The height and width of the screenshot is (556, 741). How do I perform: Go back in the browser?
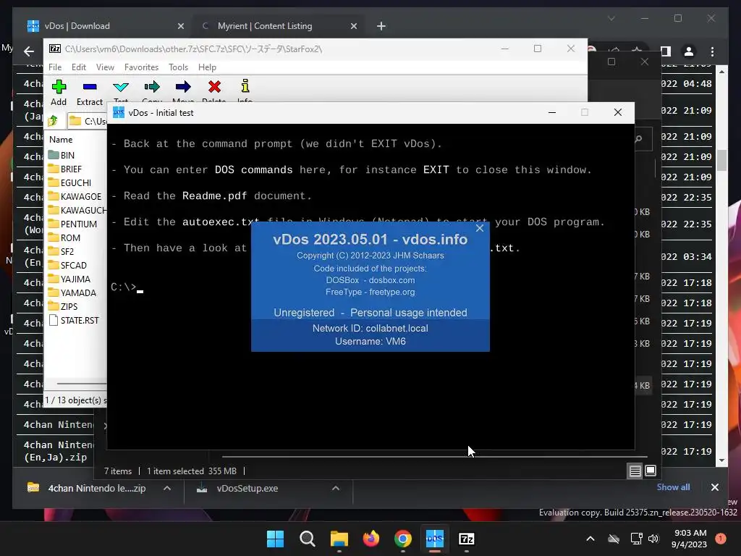coord(29,51)
